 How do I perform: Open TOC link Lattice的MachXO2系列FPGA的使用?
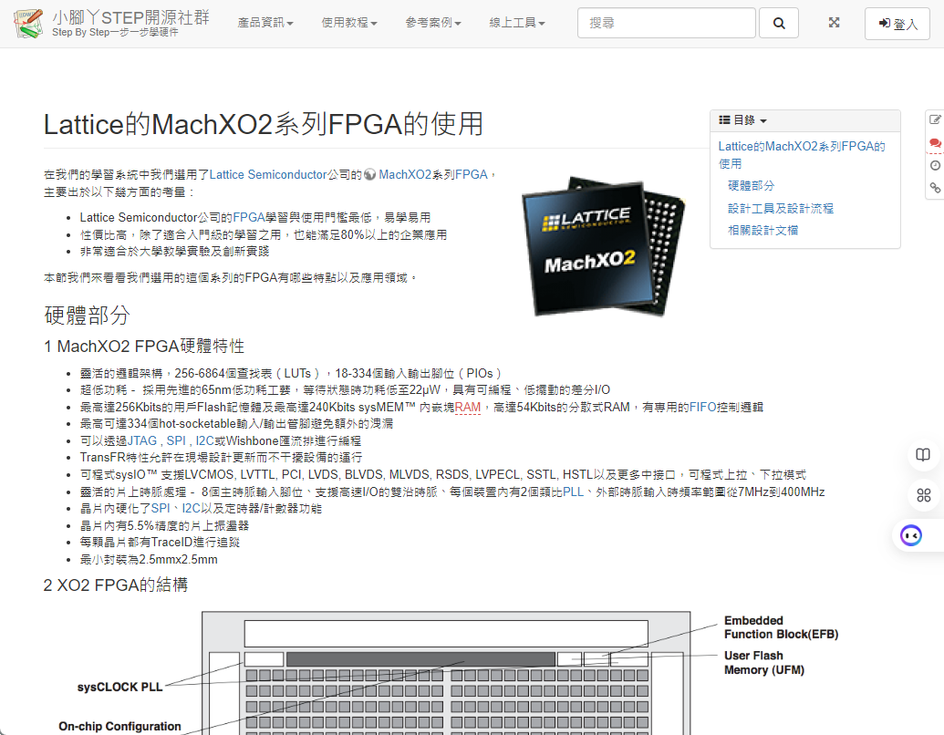[x=802, y=155]
